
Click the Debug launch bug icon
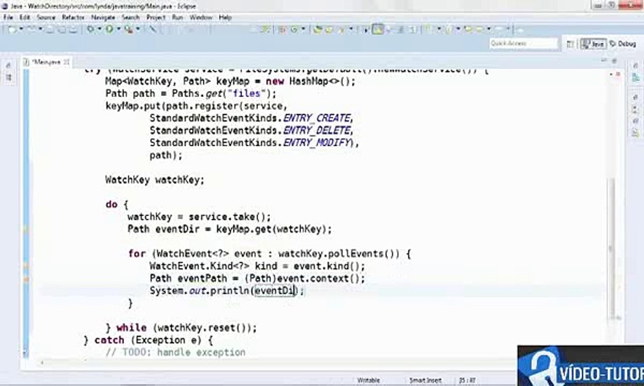click(x=91, y=29)
